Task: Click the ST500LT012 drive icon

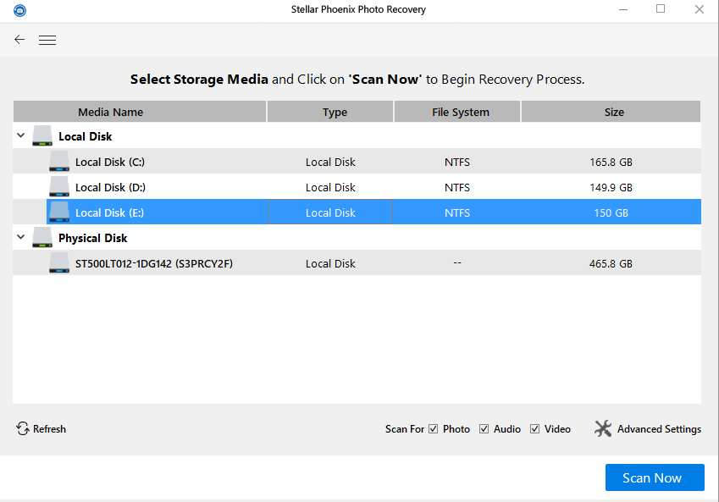Action: [x=59, y=263]
